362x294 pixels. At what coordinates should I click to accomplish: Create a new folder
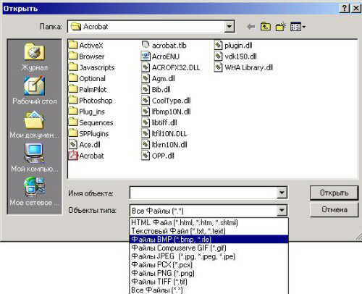pos(281,27)
